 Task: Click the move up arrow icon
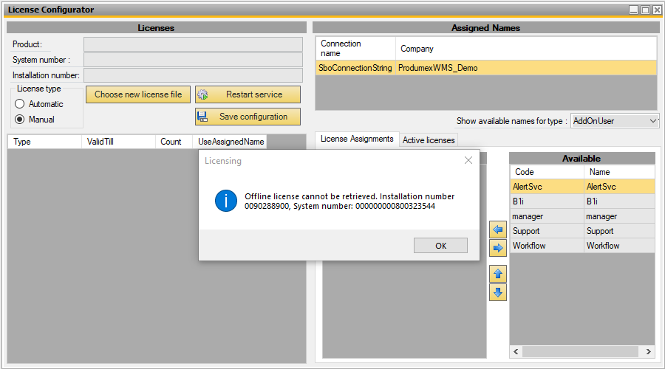(498, 275)
